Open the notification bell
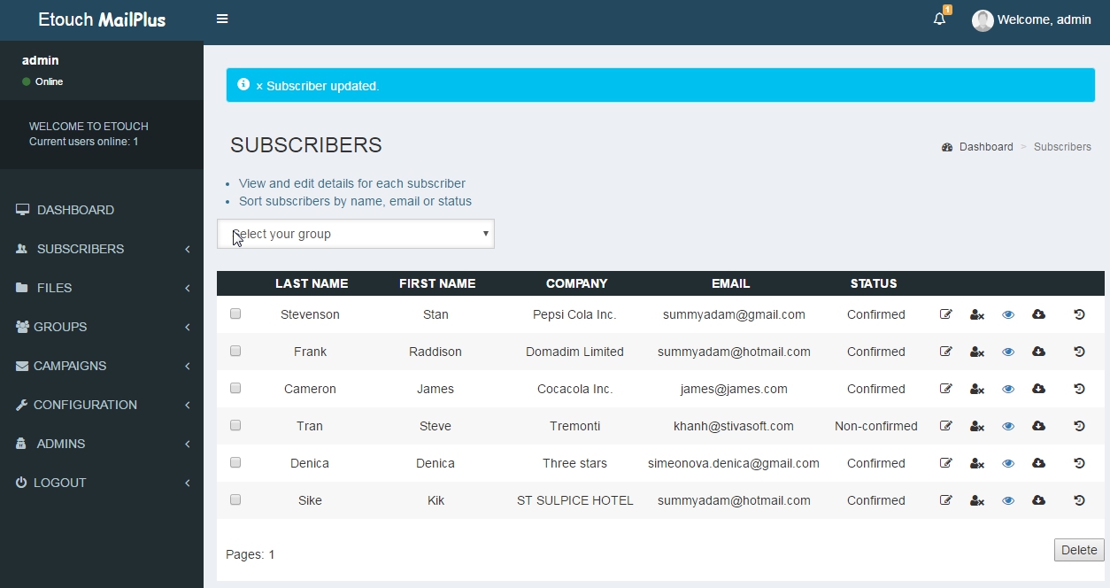The height and width of the screenshot is (588, 1110). pos(940,19)
